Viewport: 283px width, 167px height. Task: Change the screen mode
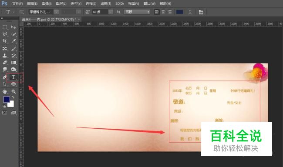[x=13, y=113]
